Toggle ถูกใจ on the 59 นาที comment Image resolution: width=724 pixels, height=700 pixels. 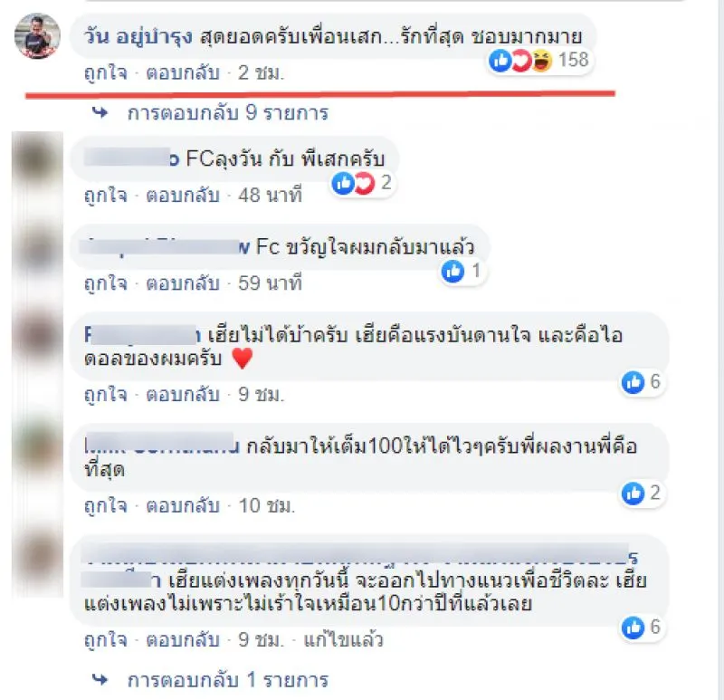point(106,283)
